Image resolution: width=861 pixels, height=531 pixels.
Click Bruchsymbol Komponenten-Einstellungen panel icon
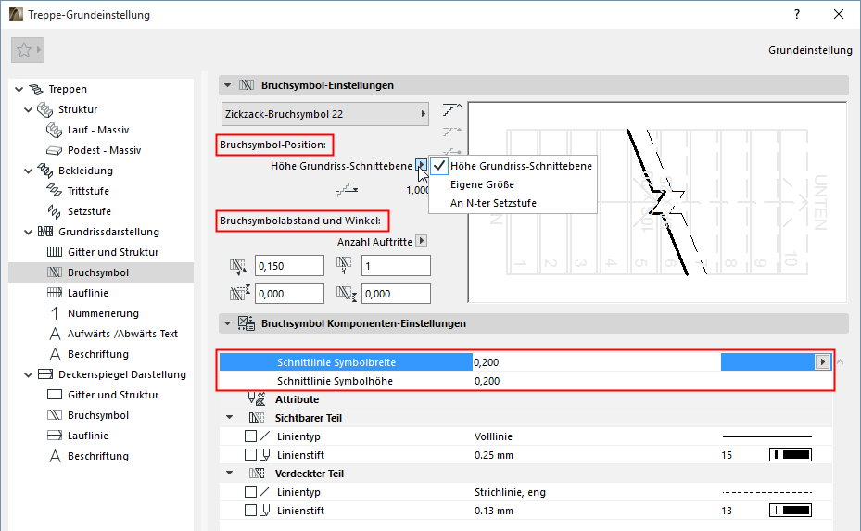(246, 323)
